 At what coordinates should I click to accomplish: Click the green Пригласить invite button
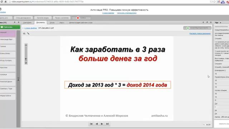(10, 27)
